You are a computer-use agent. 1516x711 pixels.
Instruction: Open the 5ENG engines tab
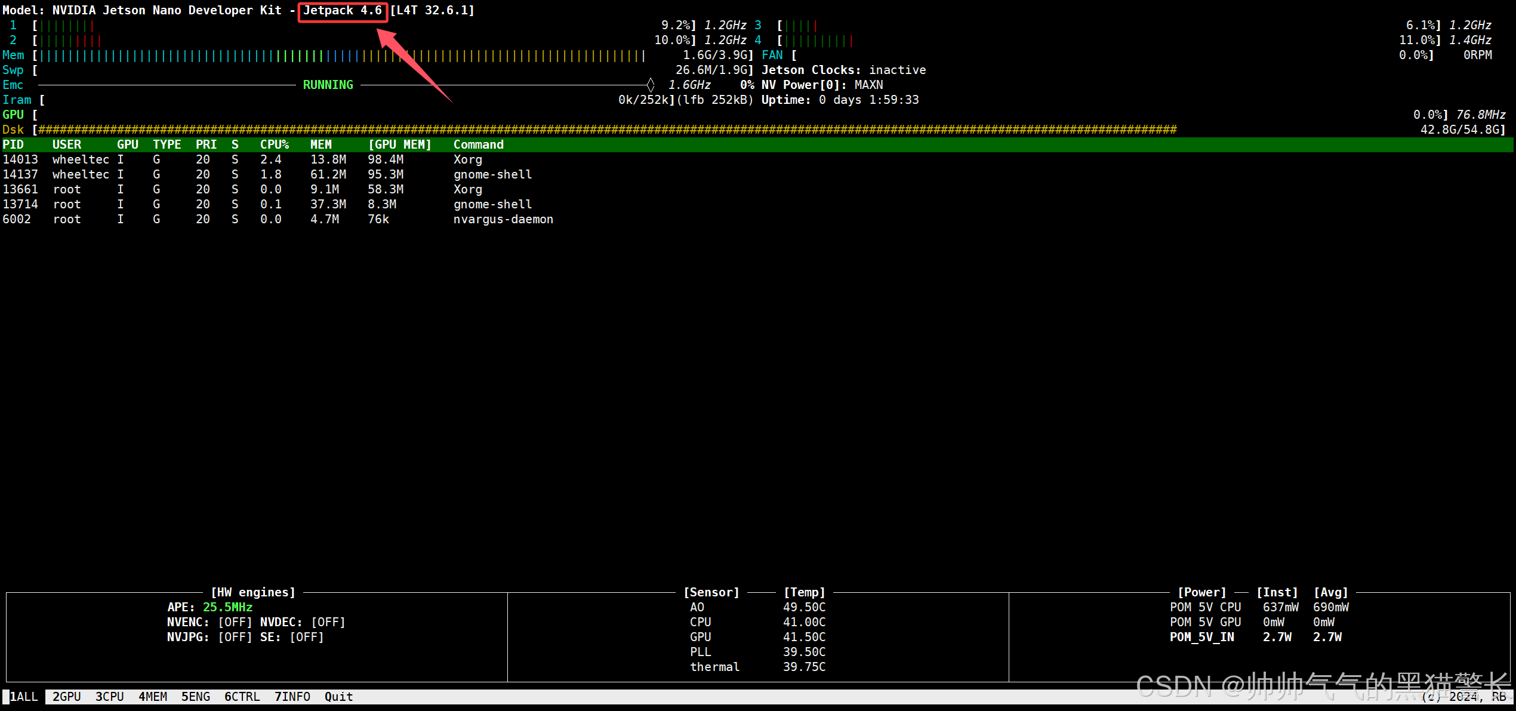click(x=196, y=697)
